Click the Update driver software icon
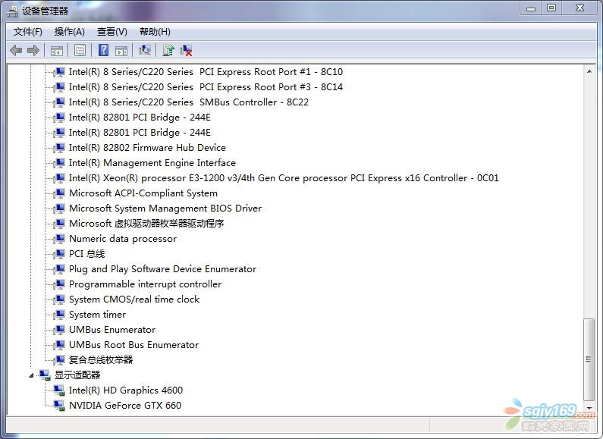This screenshot has height=439, width=603. pyautogui.click(x=168, y=50)
